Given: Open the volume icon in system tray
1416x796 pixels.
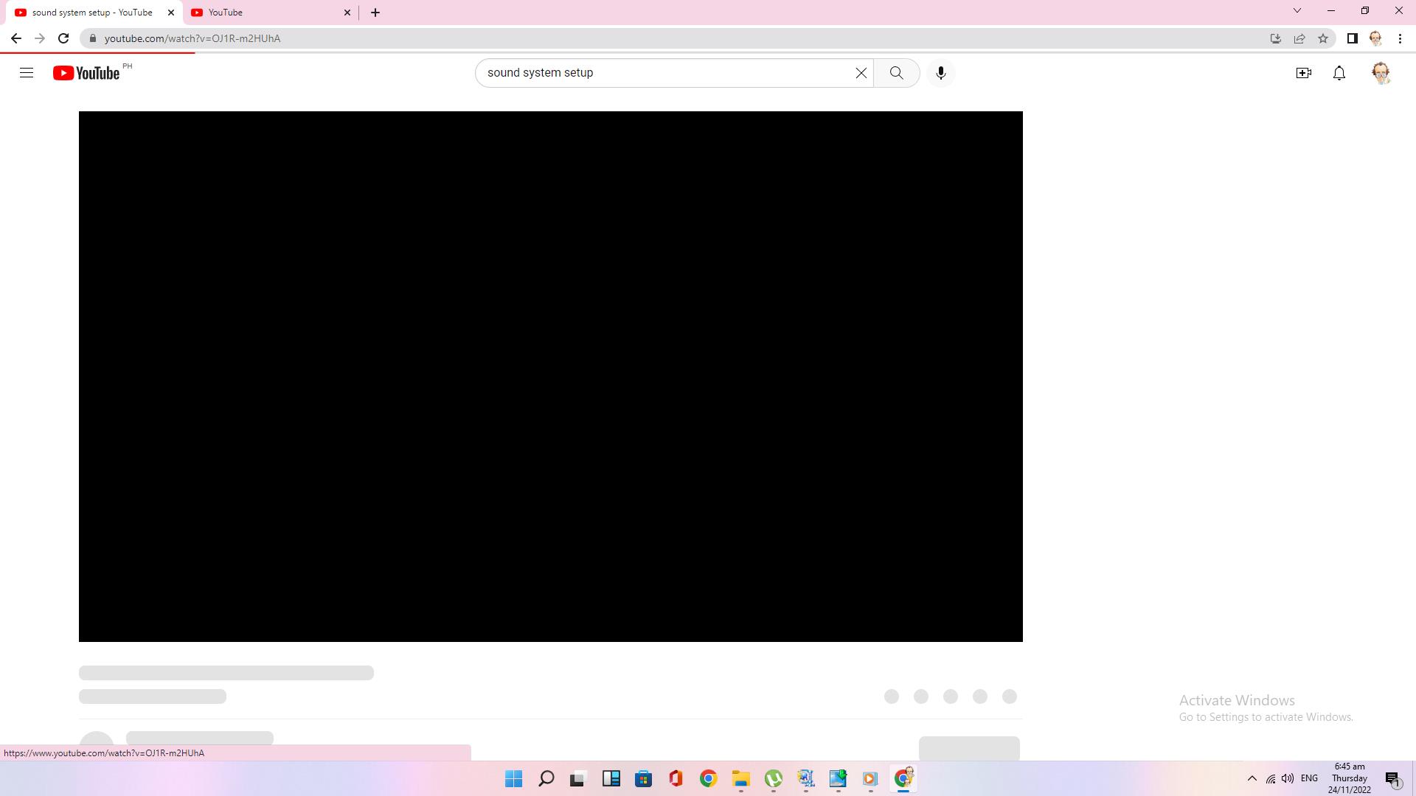Looking at the screenshot, I should click(1288, 778).
